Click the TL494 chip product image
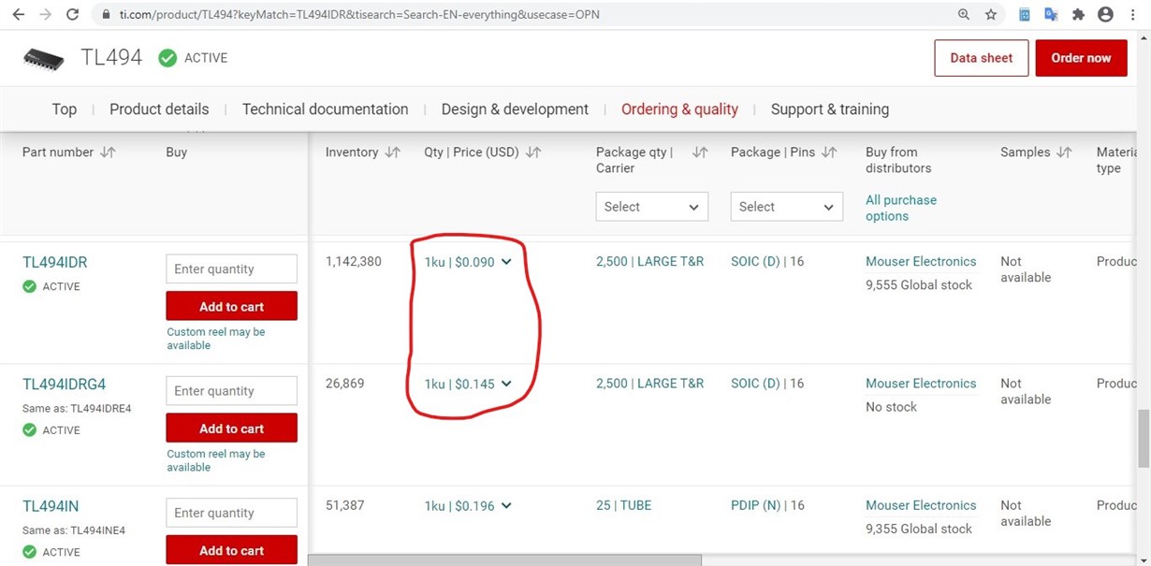 point(44,58)
